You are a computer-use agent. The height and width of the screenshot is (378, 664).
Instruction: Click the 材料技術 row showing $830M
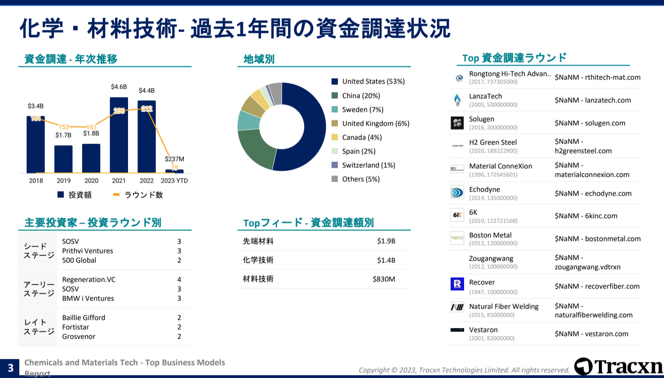coord(324,279)
